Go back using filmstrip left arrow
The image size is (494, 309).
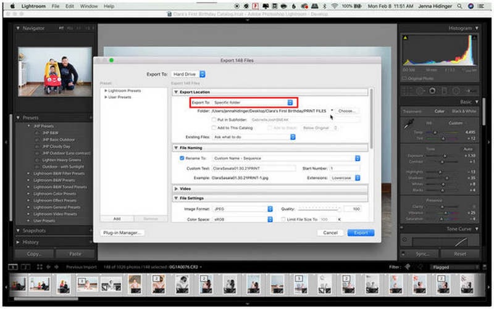coord(48,267)
